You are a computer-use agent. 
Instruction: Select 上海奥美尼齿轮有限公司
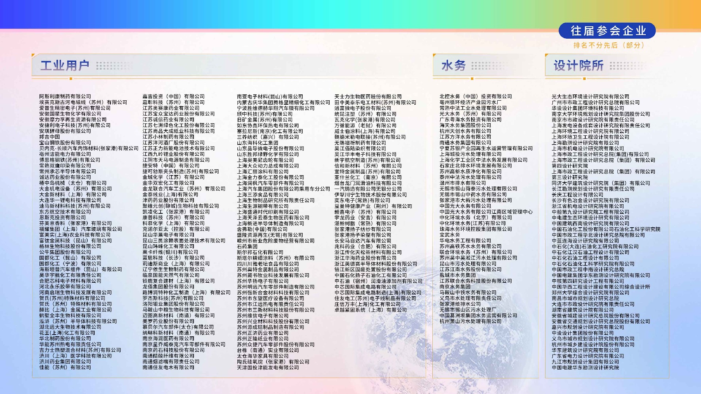tap(265, 160)
